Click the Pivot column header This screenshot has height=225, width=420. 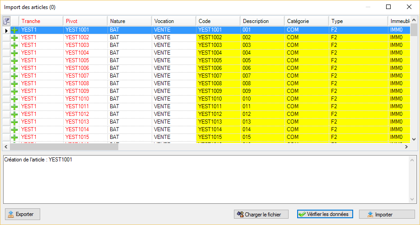[x=85, y=21]
